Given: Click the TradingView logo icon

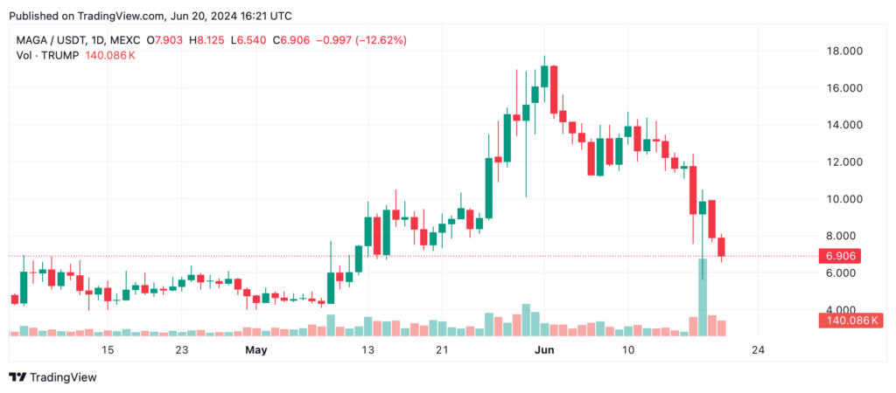Looking at the screenshot, I should (x=17, y=377).
